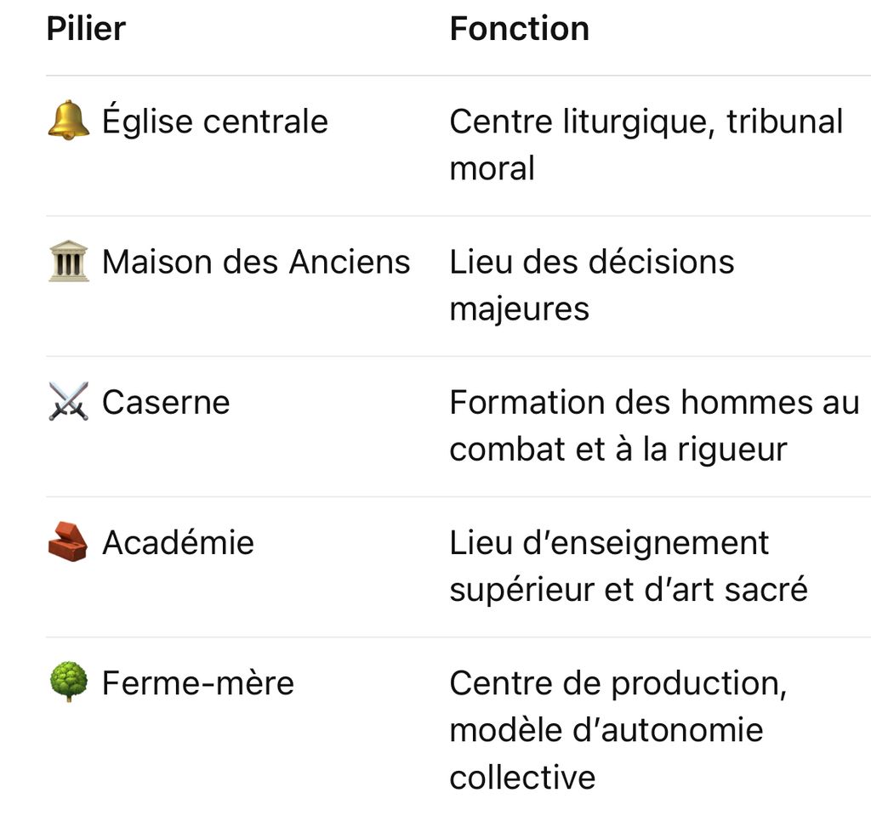Select the Maison des Anciens label
Viewport: 871px width, 838px height.
tap(256, 262)
